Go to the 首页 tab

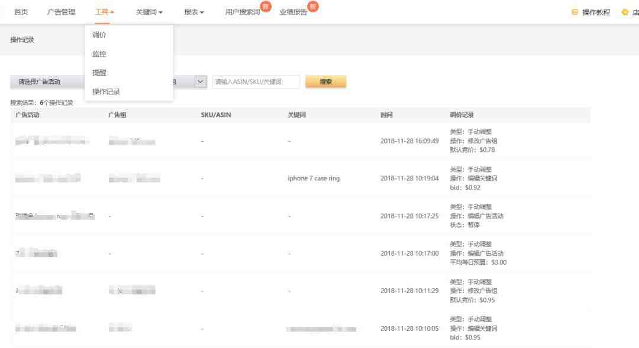(x=21, y=12)
